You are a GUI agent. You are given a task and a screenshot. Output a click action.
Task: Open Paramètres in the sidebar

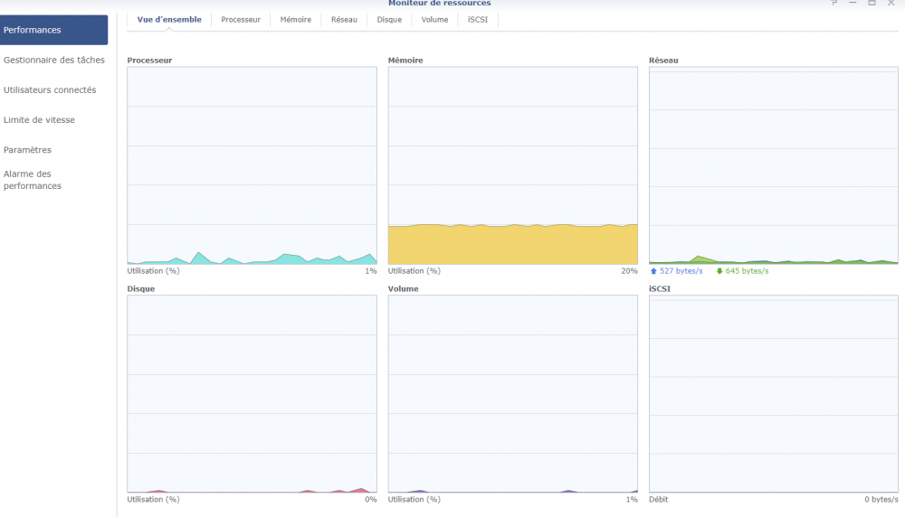(x=27, y=150)
